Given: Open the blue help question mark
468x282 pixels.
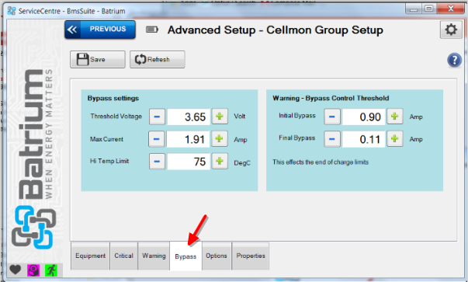Looking at the screenshot, I should (x=454, y=60).
